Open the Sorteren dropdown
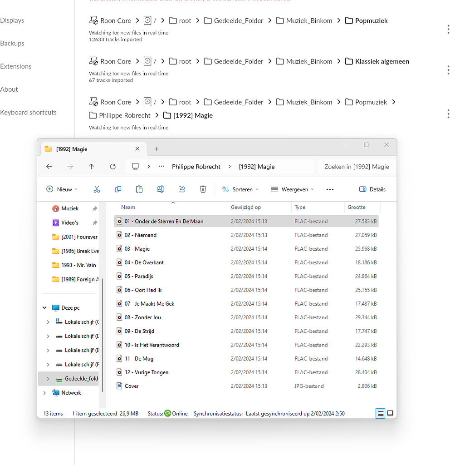Viewport: 460px width, 465px height. click(240, 189)
